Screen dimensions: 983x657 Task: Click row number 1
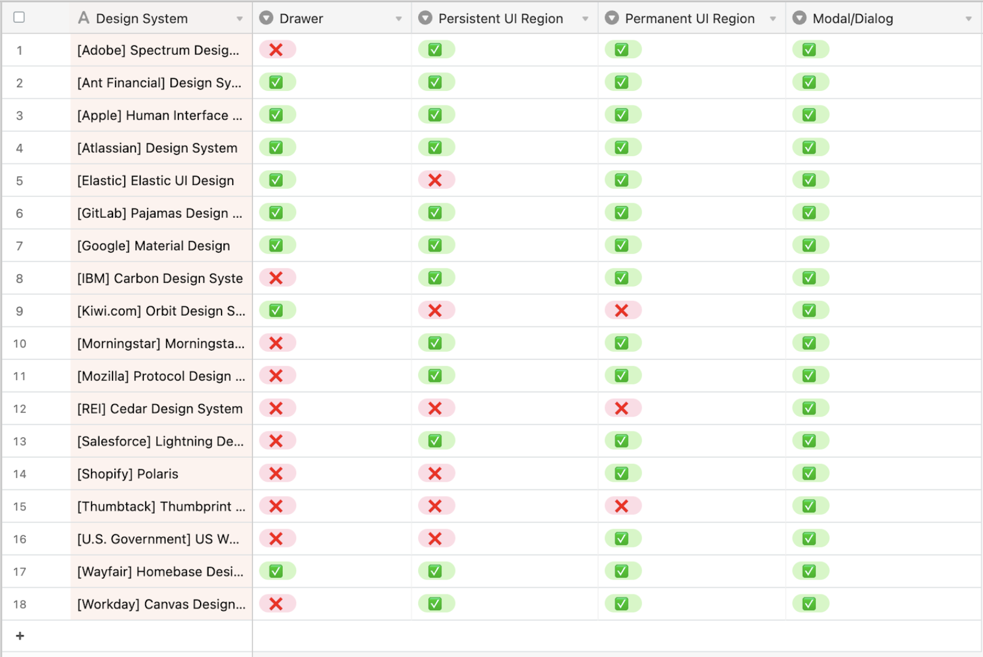pyautogui.click(x=19, y=51)
